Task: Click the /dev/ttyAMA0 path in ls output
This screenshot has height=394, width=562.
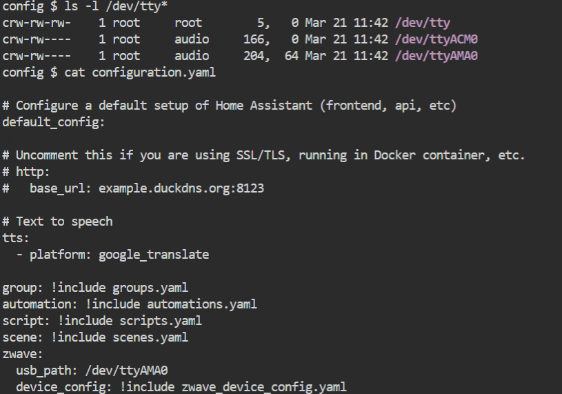Action: [x=436, y=56]
